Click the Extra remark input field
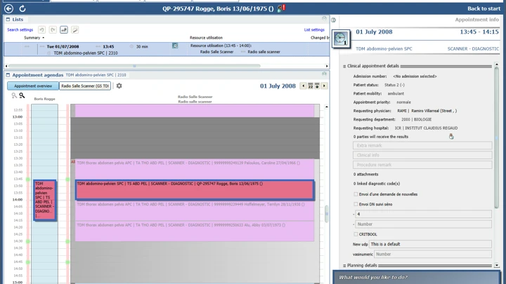 click(x=422, y=146)
